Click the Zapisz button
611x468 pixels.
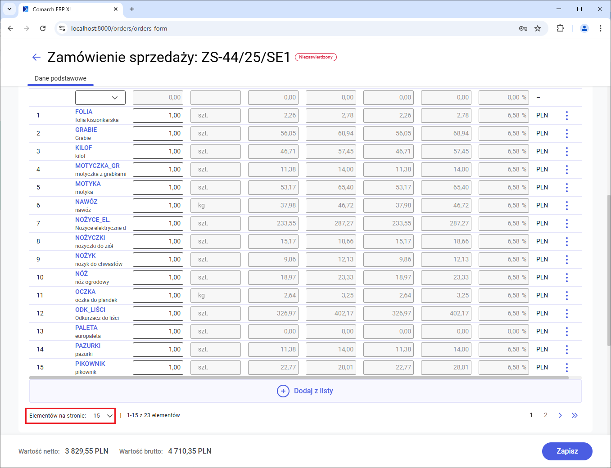click(x=567, y=451)
